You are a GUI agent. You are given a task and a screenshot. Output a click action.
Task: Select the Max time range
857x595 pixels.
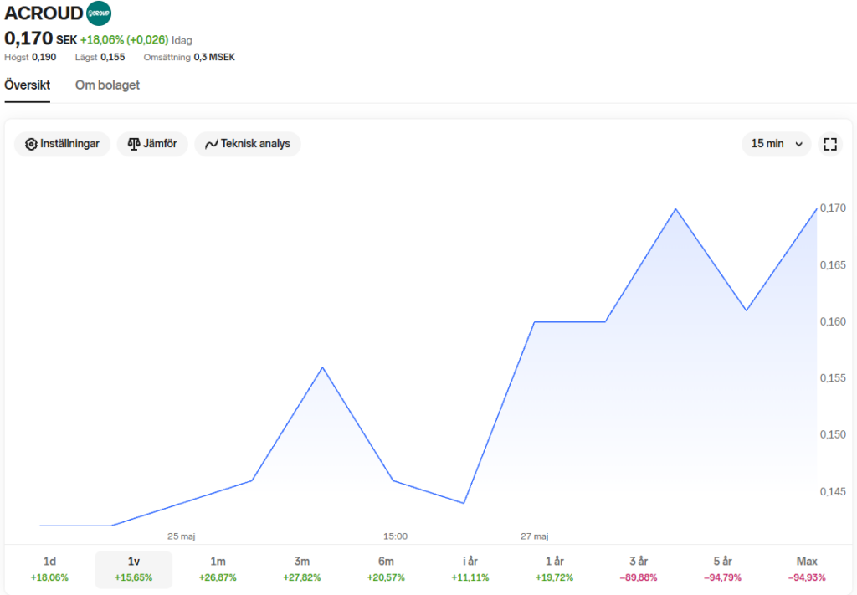pos(808,569)
